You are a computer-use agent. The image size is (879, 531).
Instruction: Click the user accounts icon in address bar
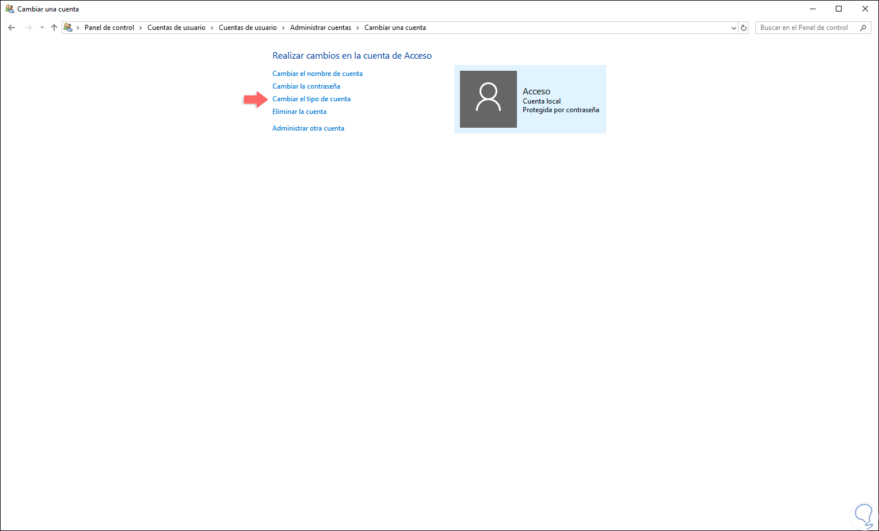coord(68,28)
